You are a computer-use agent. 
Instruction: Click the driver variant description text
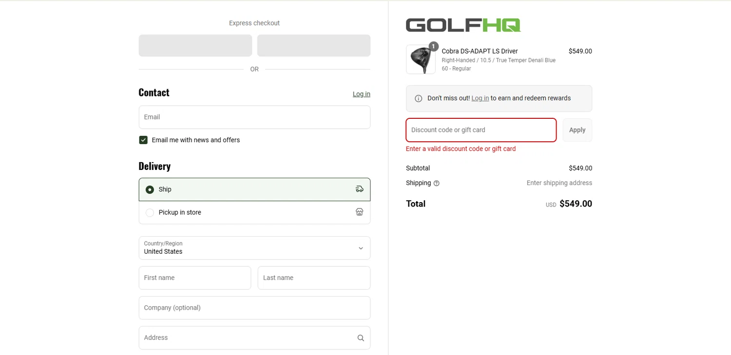click(499, 64)
